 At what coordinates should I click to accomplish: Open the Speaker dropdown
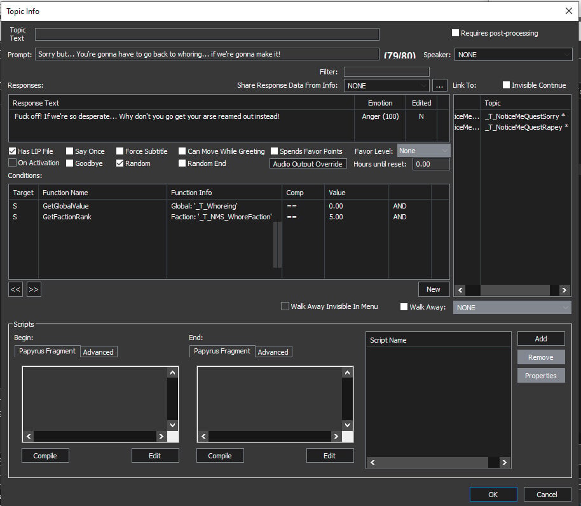point(513,55)
